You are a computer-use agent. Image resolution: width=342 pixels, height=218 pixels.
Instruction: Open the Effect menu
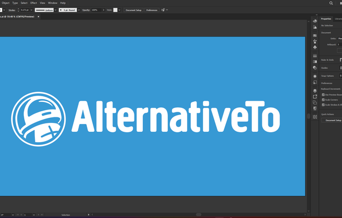point(33,3)
